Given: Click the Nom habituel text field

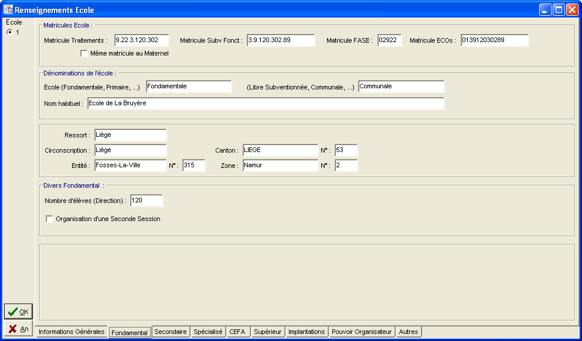Looking at the screenshot, I should (x=266, y=104).
